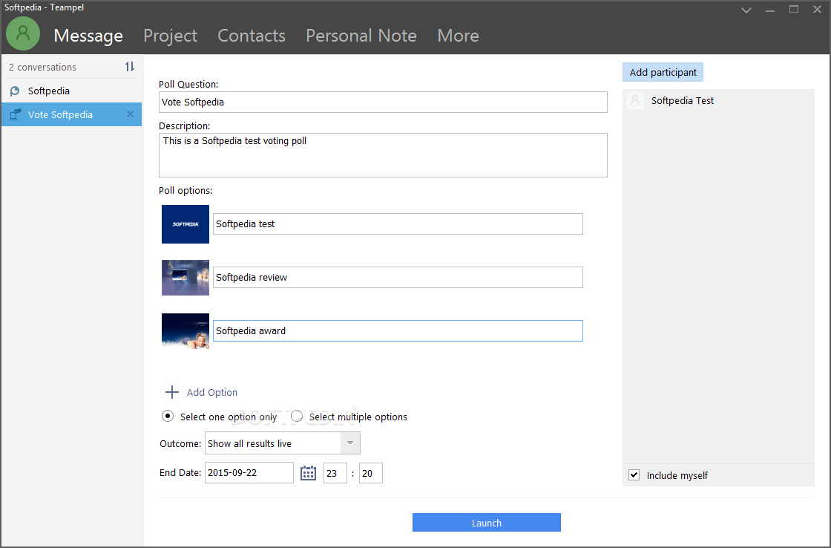
Task: Click the Softpedia test option thumbnail
Action: [185, 224]
